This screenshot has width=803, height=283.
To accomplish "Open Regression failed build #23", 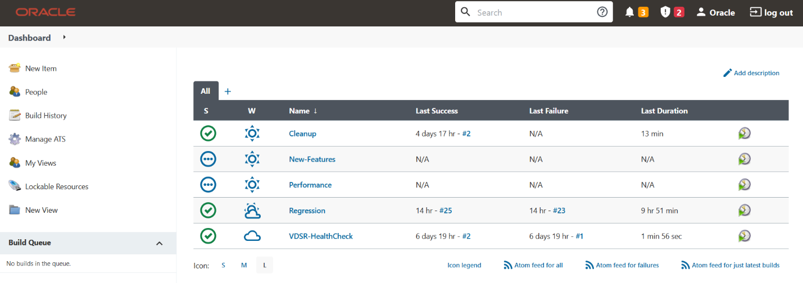I will coord(559,211).
